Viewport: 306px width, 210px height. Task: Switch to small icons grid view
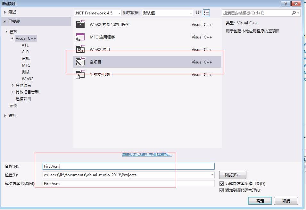[198, 13]
